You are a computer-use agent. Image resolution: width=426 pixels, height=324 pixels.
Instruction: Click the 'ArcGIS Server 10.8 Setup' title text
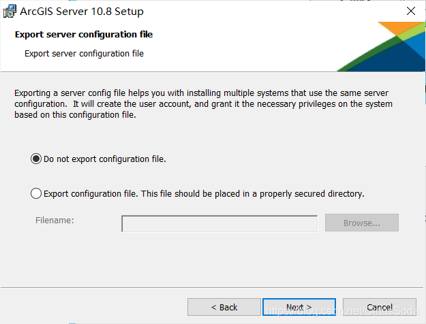tap(82, 12)
